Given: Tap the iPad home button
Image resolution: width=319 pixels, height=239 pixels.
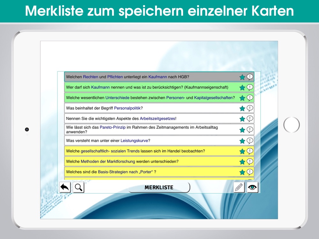Looking at the screenshot, I should 292,125.
